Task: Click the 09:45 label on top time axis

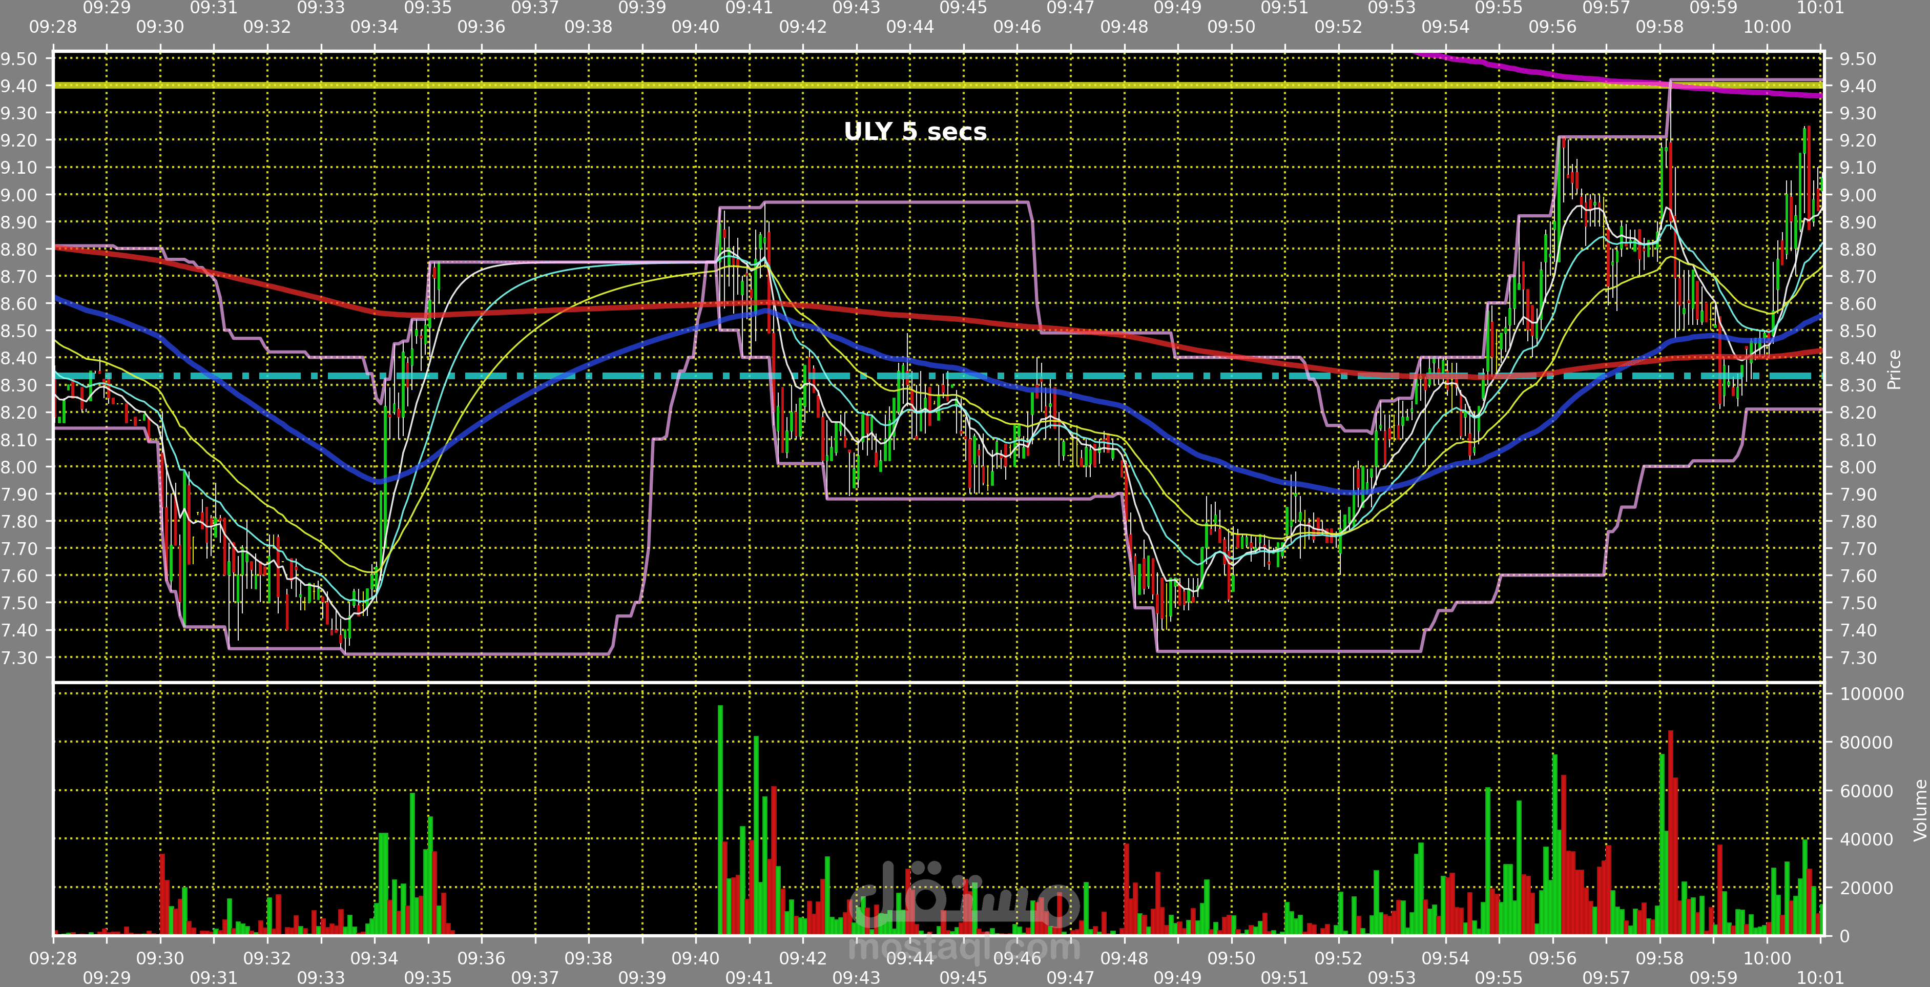Action: pyautogui.click(x=963, y=8)
